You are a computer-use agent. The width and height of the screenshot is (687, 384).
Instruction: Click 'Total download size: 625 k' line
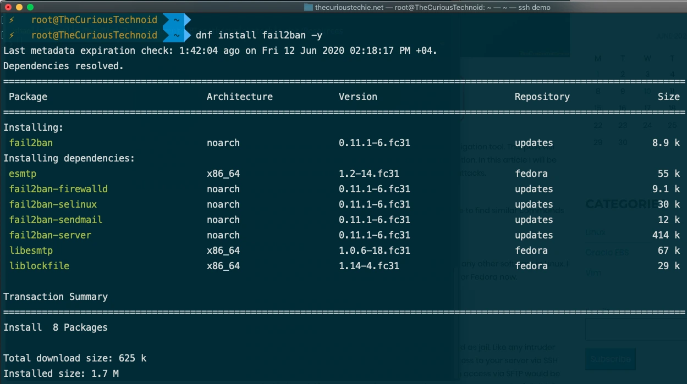coord(75,358)
